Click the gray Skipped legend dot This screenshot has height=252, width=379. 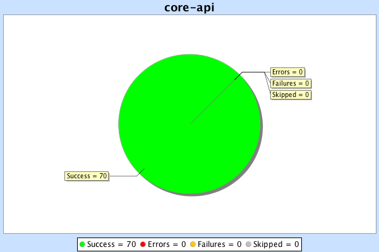[248, 244]
